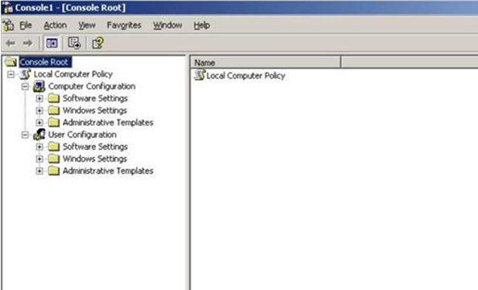
Task: Click folder icon of Computer Configuration Software Settings
Action: [x=54, y=98]
